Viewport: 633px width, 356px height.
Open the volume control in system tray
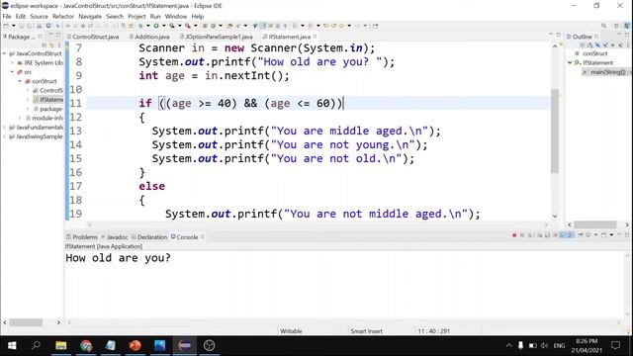(x=544, y=345)
